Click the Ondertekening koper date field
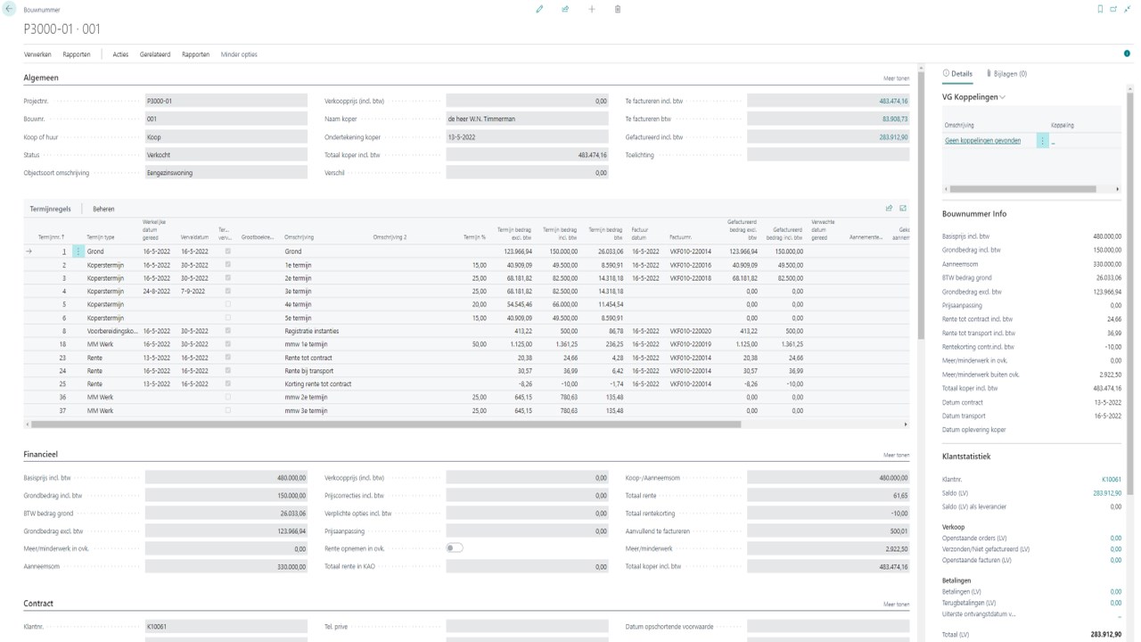 click(527, 137)
